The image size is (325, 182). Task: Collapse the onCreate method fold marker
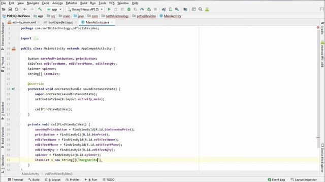pos(19,89)
